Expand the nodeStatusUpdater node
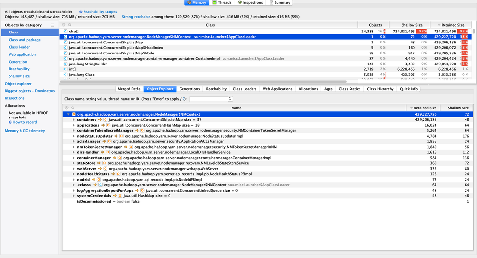This screenshot has height=258, width=477. (x=74, y=136)
